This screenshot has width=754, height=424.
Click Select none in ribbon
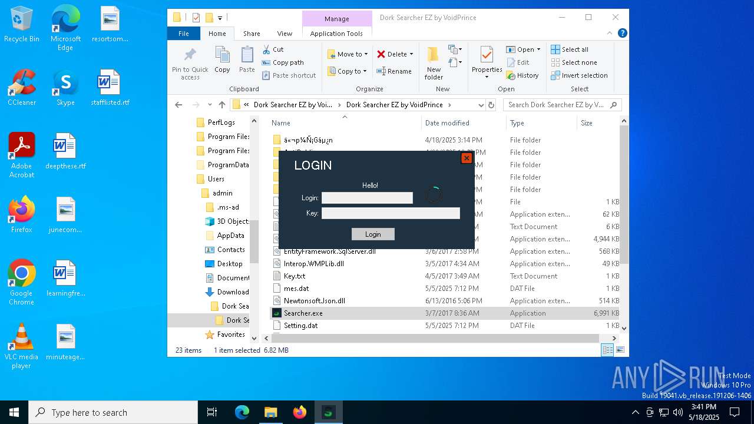point(573,62)
